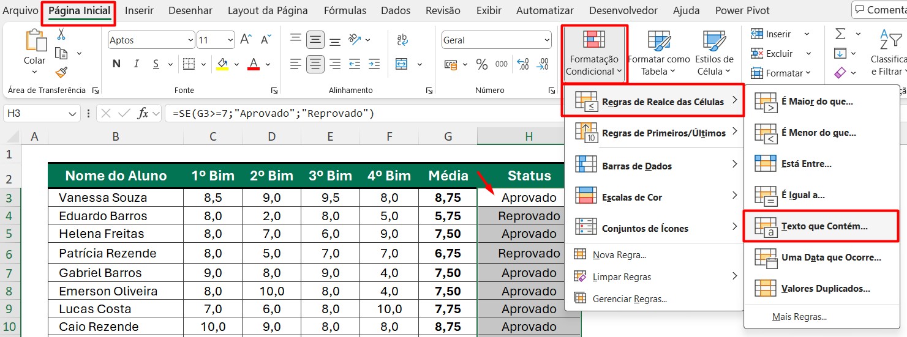Click the Borders grid icon

click(x=189, y=64)
